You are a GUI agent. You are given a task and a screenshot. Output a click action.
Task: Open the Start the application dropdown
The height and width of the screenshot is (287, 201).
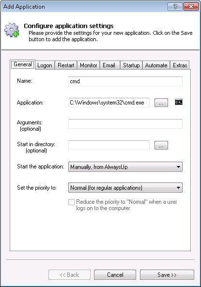(x=125, y=167)
